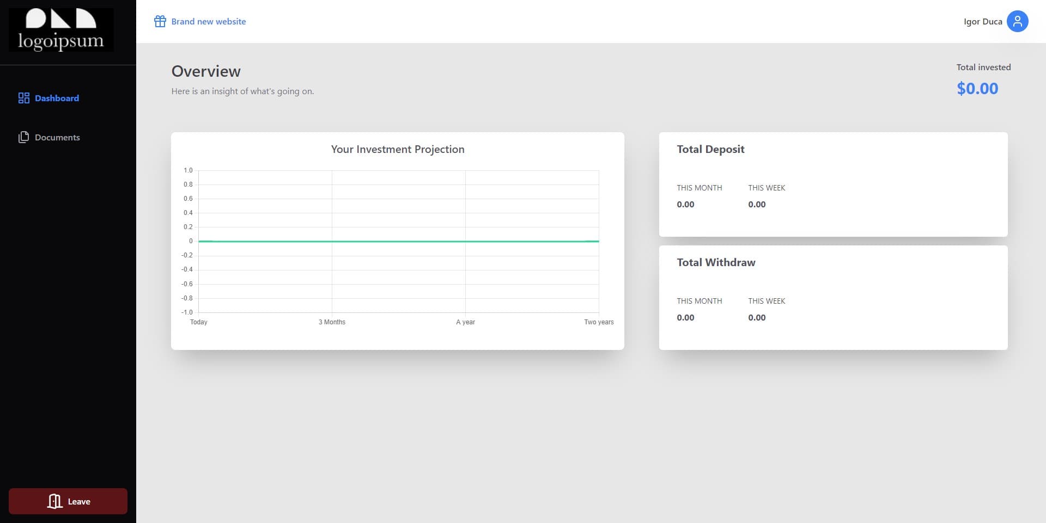This screenshot has width=1046, height=523.
Task: Click the gift box icon
Action: (x=160, y=21)
